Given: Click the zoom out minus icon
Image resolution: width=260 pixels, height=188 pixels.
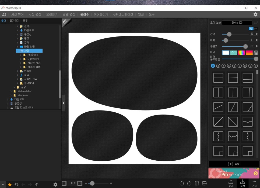Looking at the screenshot, I should point(86,183).
